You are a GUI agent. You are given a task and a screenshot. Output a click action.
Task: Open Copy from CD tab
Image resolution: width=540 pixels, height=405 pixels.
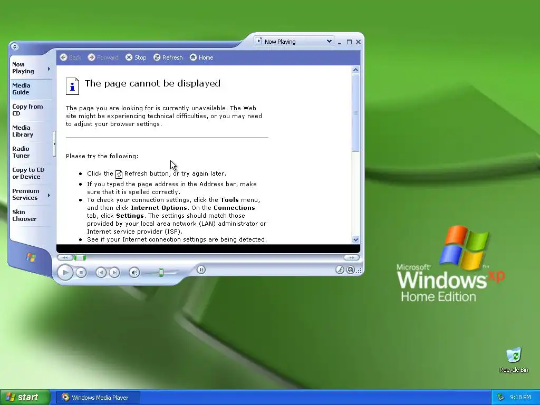point(31,110)
